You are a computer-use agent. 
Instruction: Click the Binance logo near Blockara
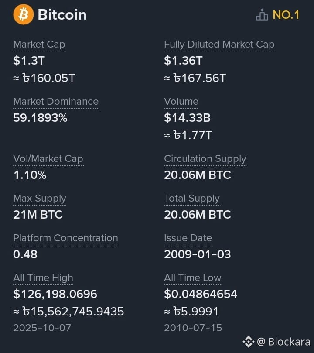[248, 342]
